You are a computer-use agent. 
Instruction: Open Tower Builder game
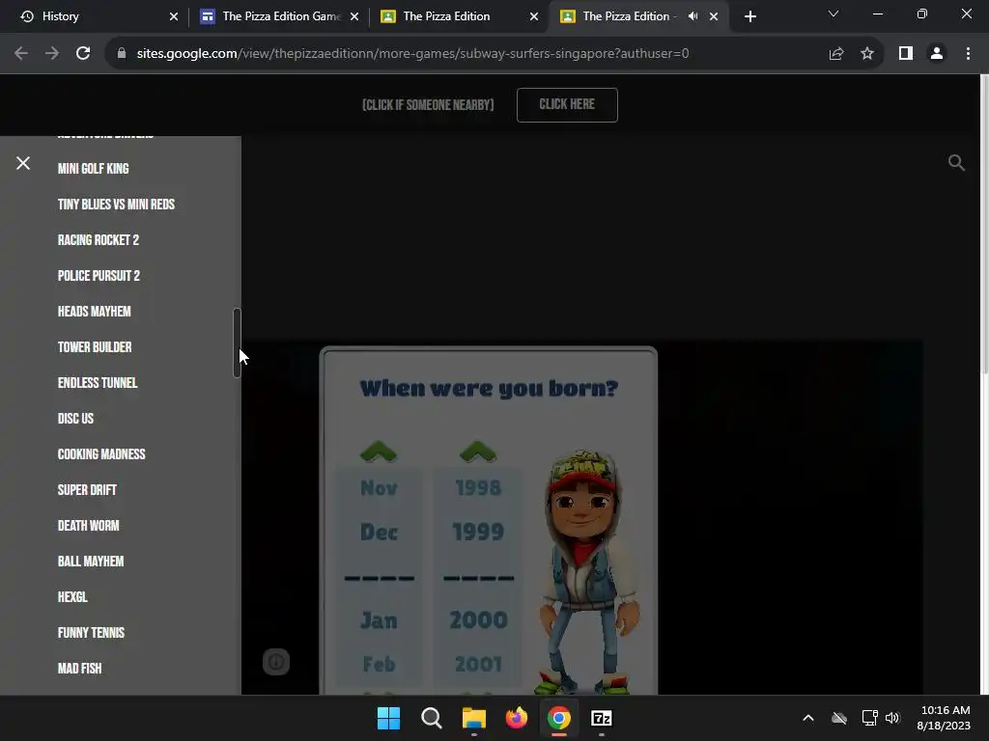tap(95, 347)
